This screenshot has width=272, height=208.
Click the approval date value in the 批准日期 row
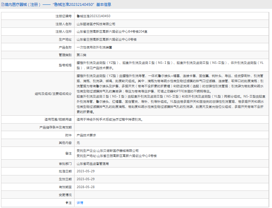pos(86,171)
